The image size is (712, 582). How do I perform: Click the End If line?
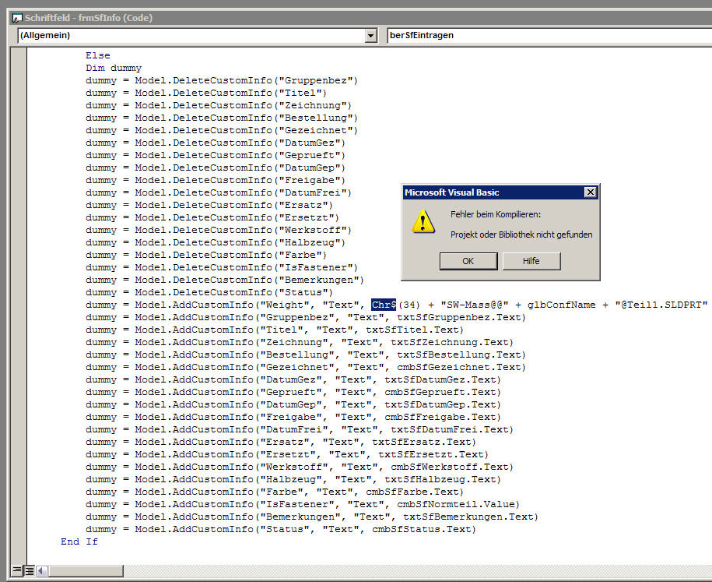point(79,541)
